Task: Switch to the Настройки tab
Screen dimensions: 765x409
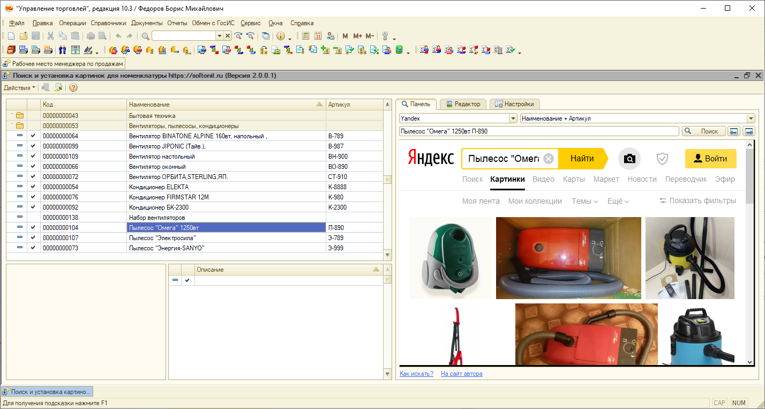Action: click(515, 104)
